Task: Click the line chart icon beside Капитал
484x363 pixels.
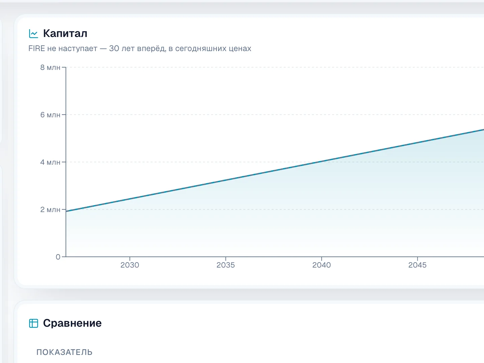Action: [x=34, y=34]
